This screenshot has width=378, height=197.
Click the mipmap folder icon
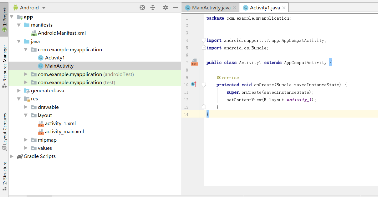34,140
